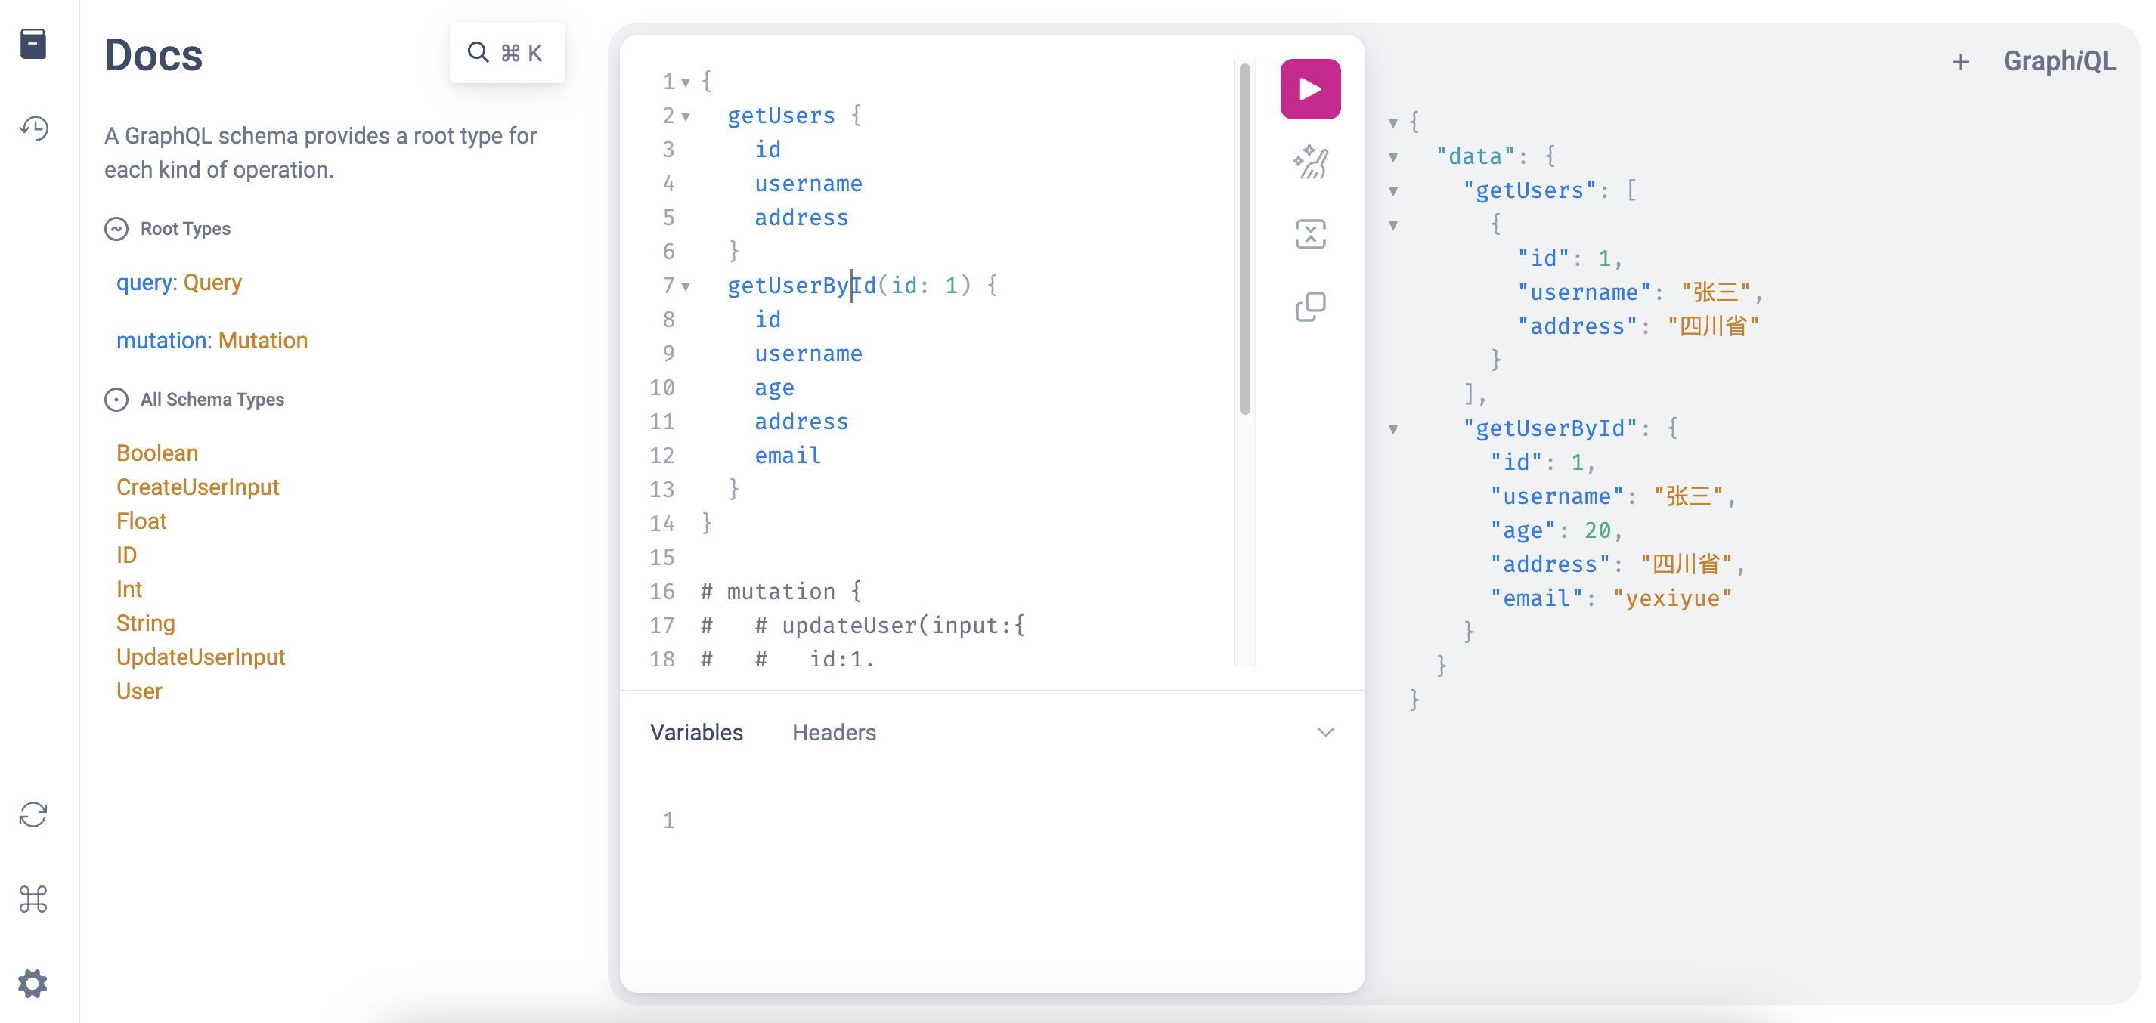Click the getUsers field in the query
2156x1023 pixels.
(x=781, y=116)
